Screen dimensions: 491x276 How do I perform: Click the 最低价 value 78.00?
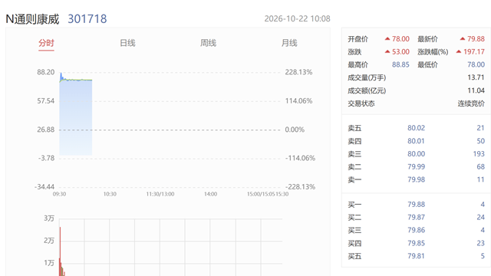476,64
